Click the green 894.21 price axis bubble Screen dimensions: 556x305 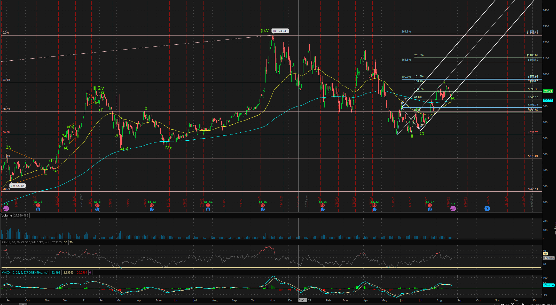(548, 91)
